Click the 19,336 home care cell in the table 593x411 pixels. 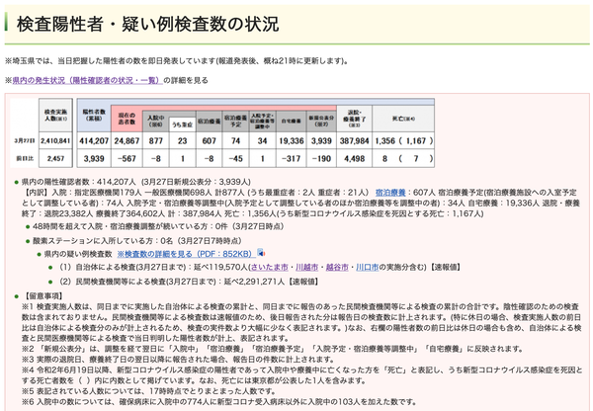point(292,140)
